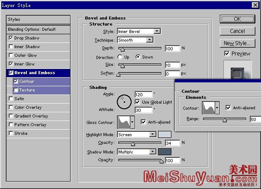
Task: Toggle Gloss Contour Anti-aliased checkbox
Action: coord(143,122)
